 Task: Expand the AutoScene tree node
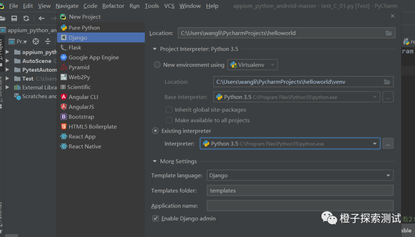tap(7, 61)
